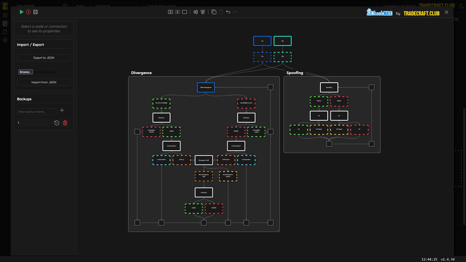Image resolution: width=466 pixels, height=262 pixels.
Task: Select the red dashed EV node
Action: [360, 130]
